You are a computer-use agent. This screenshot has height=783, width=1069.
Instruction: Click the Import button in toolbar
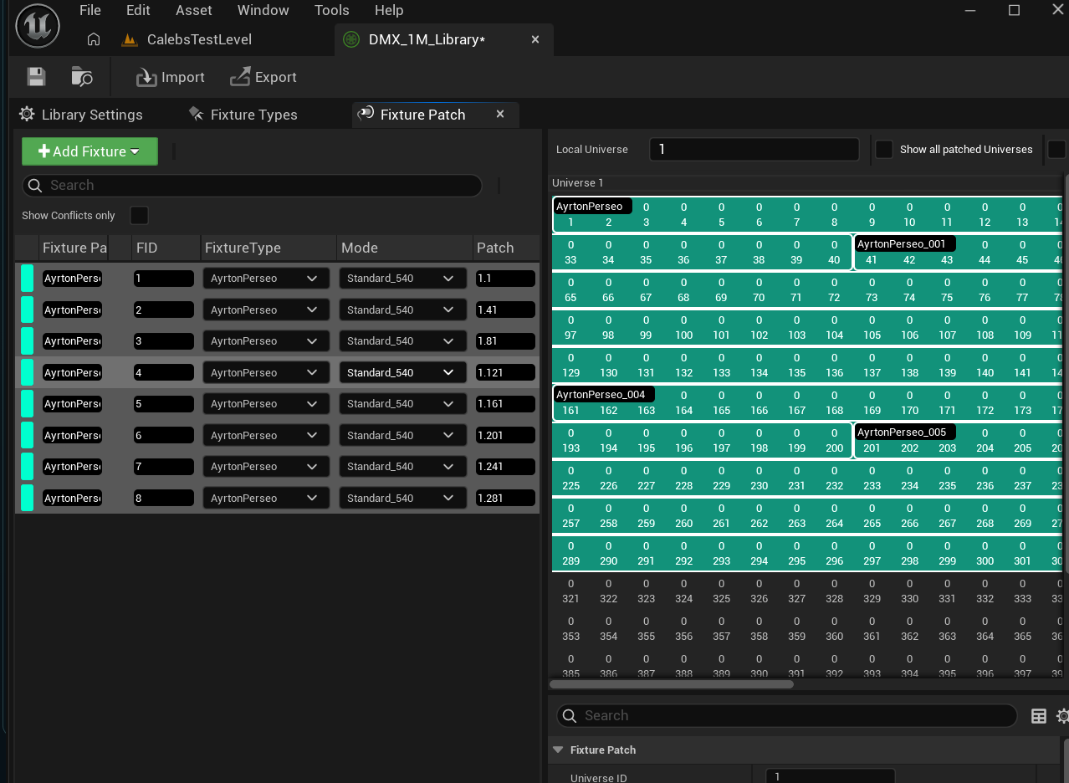(x=171, y=77)
